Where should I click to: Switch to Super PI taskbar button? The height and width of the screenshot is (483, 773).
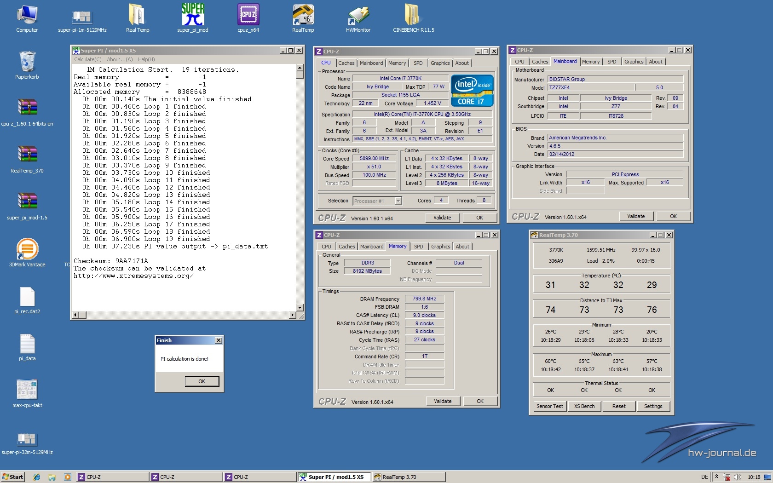click(x=334, y=477)
